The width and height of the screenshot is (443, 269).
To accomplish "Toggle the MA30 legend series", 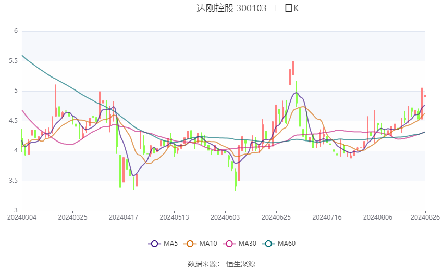I will pos(240,244).
